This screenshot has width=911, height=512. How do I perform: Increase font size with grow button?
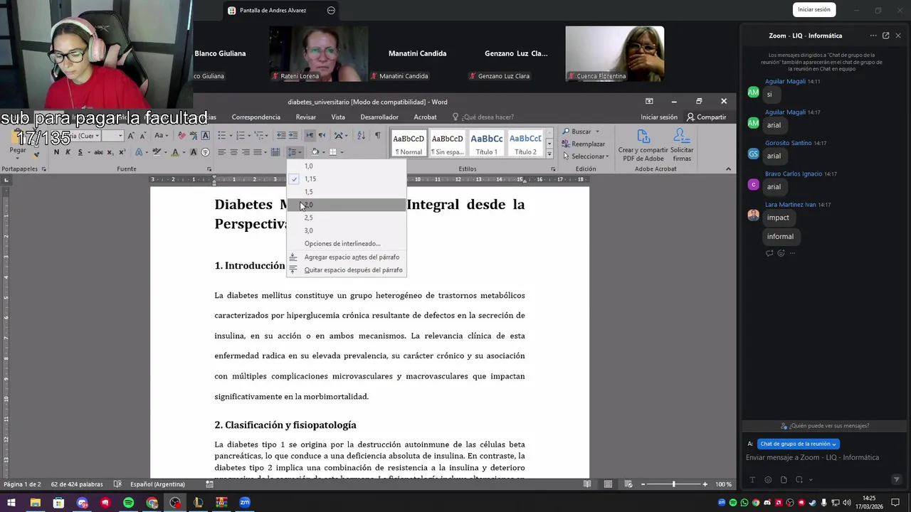click(132, 135)
